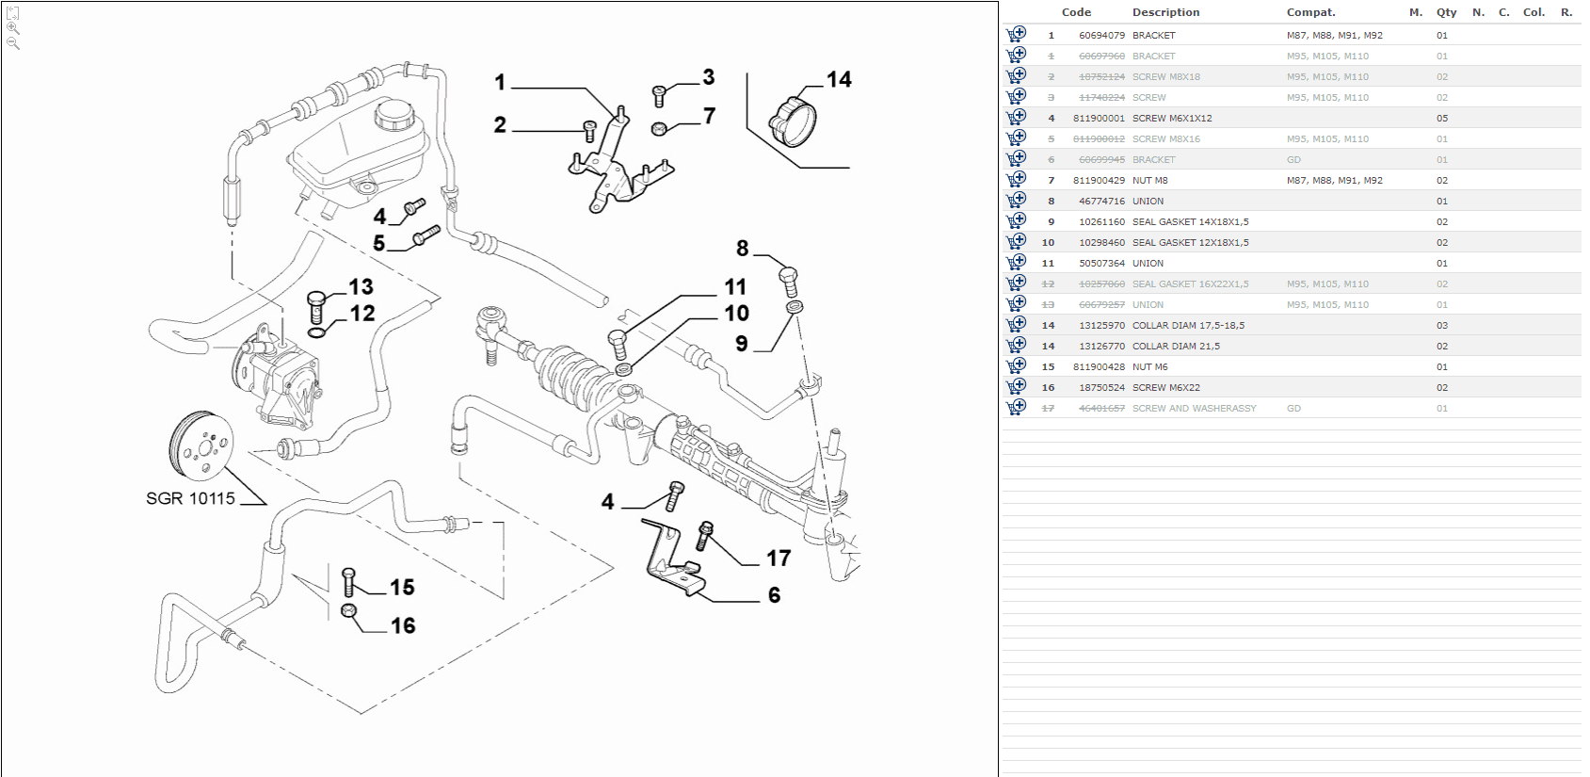Add SCREW M8X18 10752124 to cart
1590x777 pixels.
pyautogui.click(x=1017, y=76)
